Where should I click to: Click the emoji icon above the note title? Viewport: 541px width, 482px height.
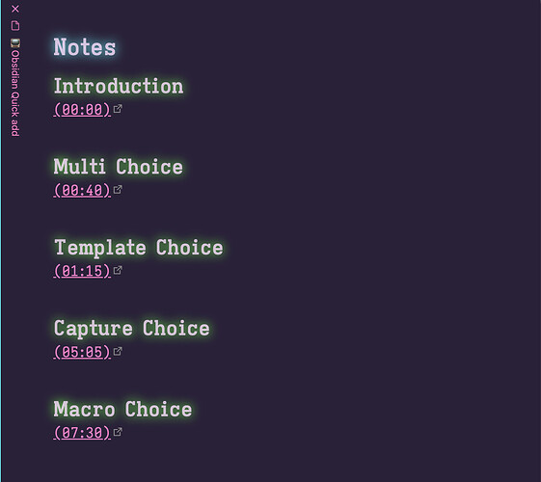(x=15, y=43)
